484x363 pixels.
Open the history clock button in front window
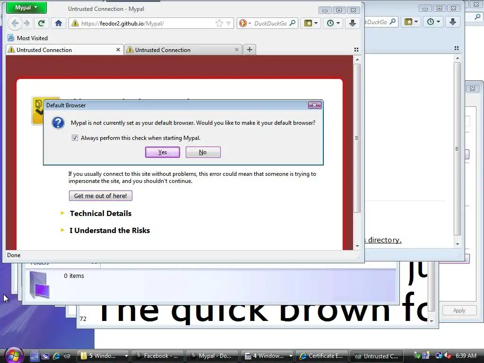pyautogui.click(x=333, y=23)
